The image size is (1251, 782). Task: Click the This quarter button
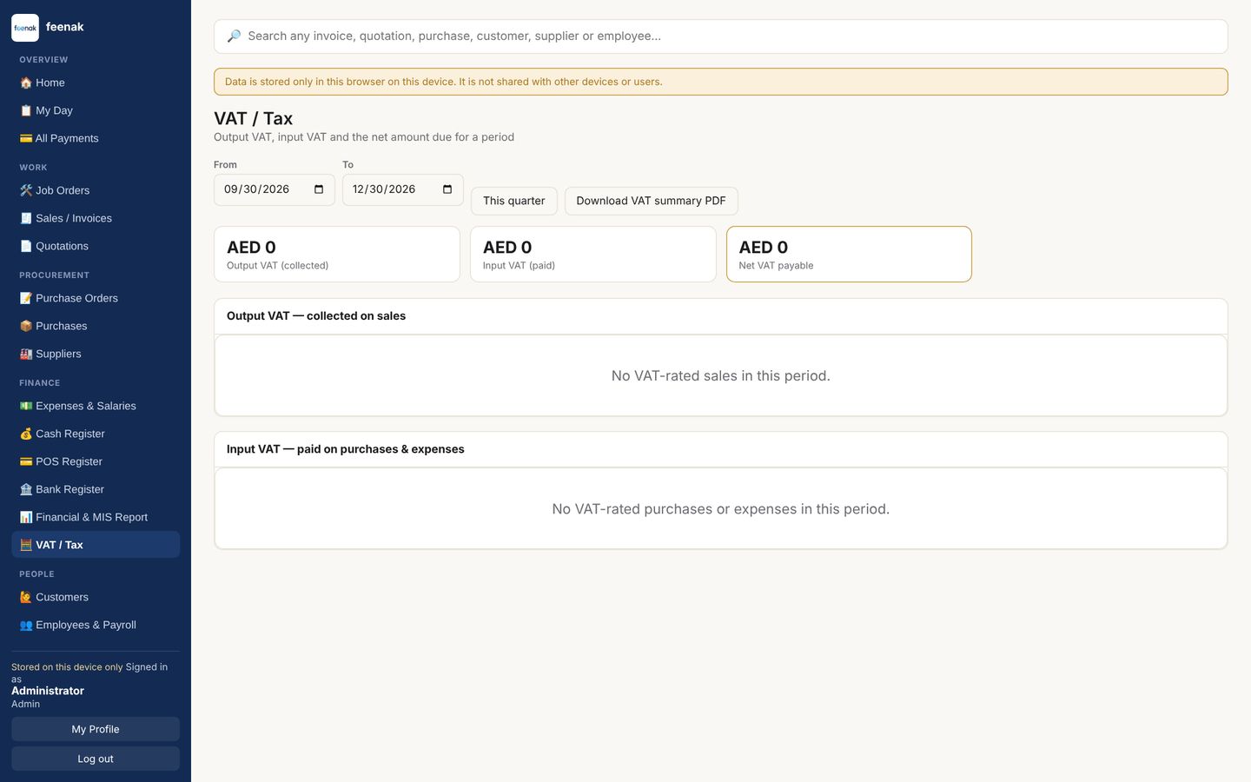pos(514,201)
